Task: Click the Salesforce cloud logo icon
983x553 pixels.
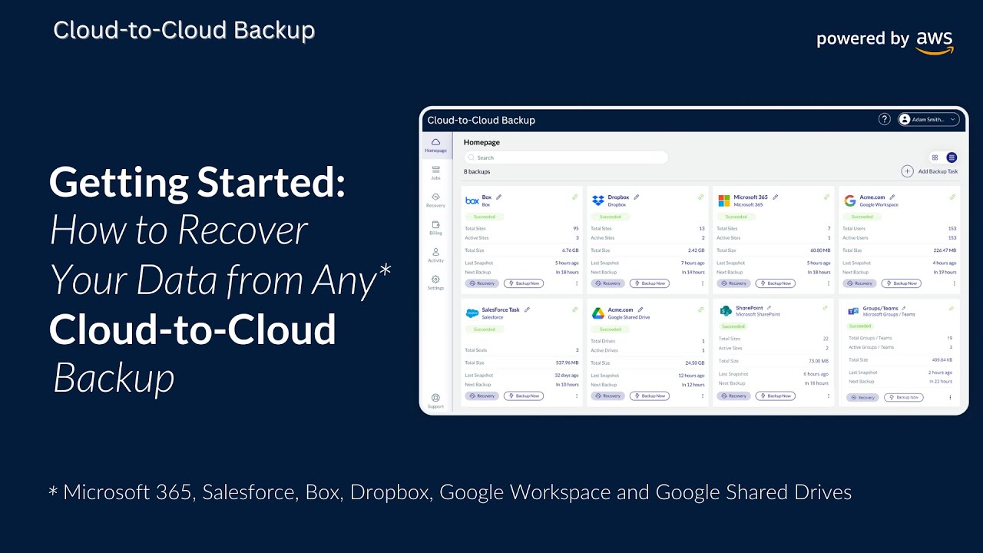Action: point(472,313)
